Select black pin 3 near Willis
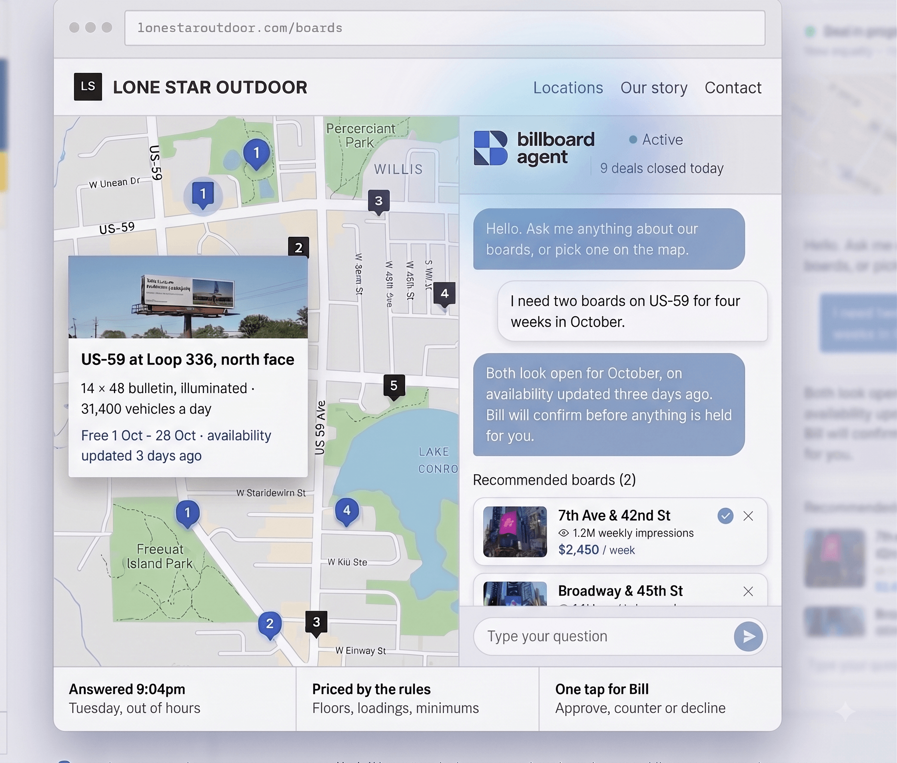 pyautogui.click(x=379, y=202)
